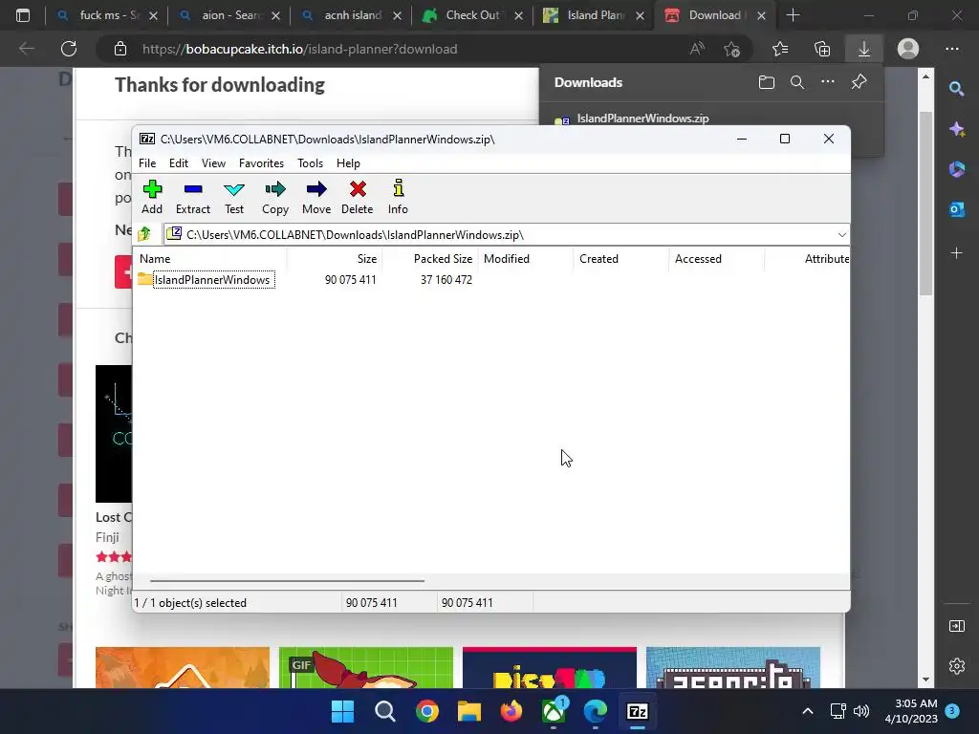979x734 pixels.
Task: Open the taskbar volume control
Action: pos(861,711)
